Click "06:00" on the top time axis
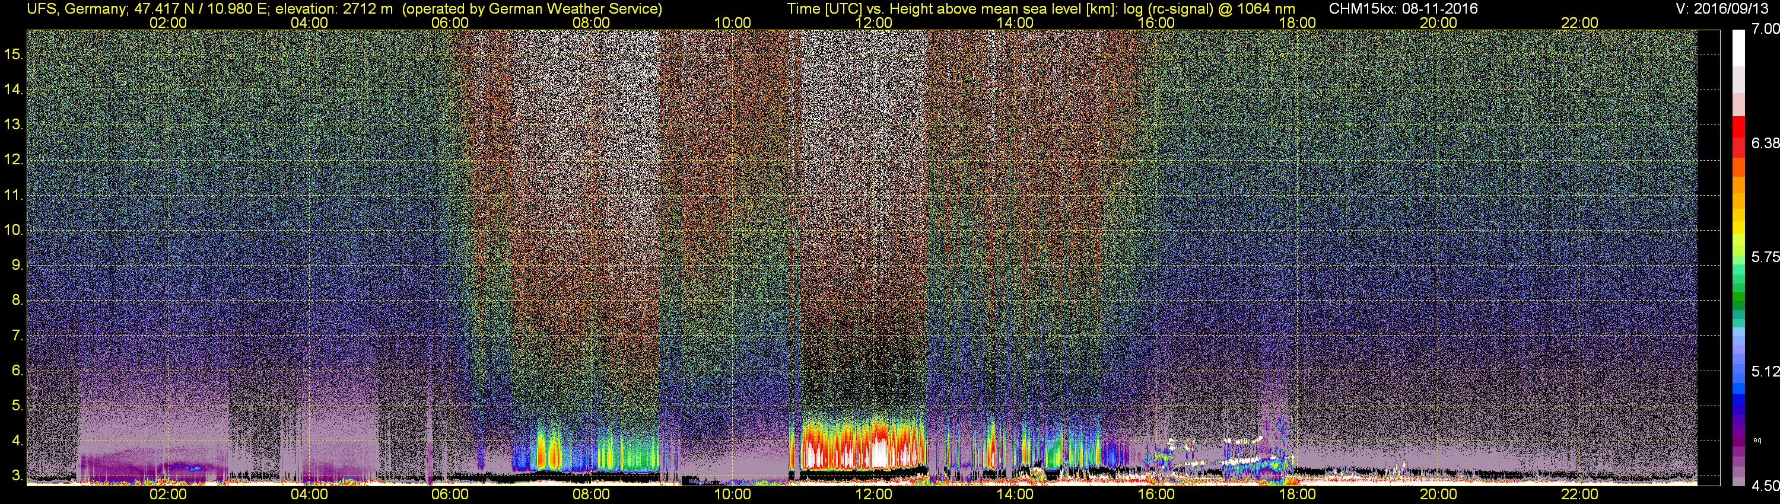The height and width of the screenshot is (504, 1780). (450, 22)
